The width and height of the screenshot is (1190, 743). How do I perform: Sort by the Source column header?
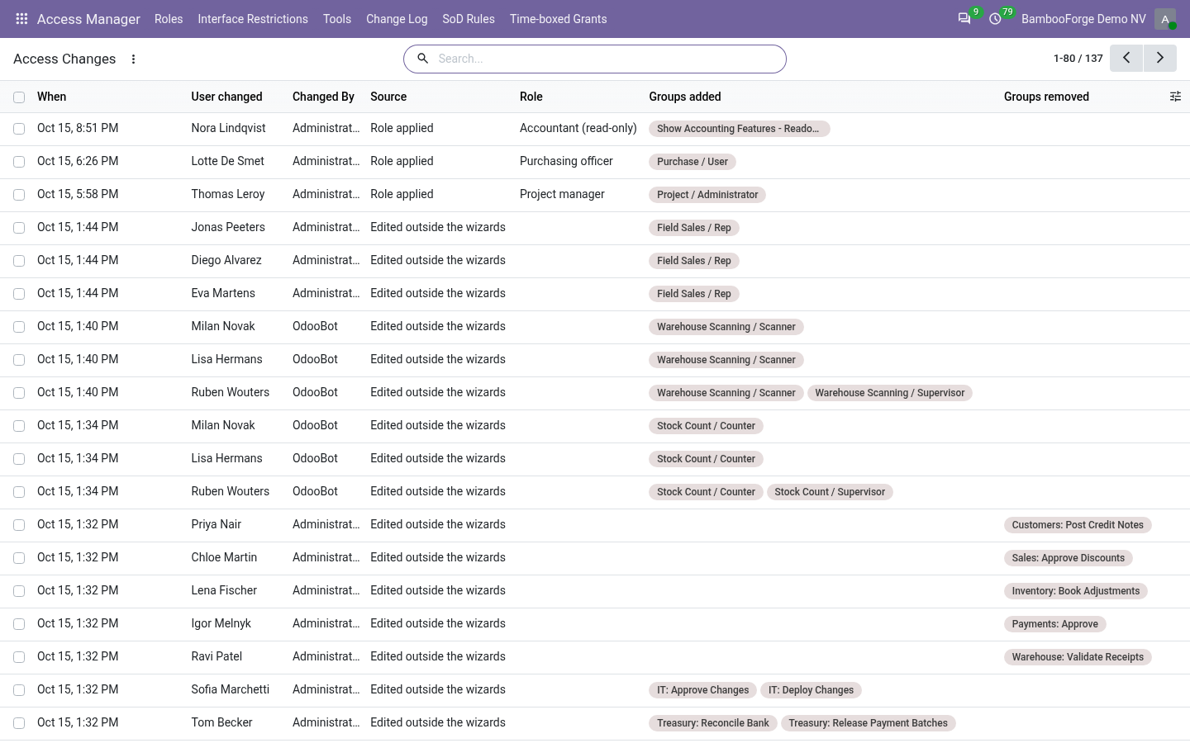tap(388, 97)
